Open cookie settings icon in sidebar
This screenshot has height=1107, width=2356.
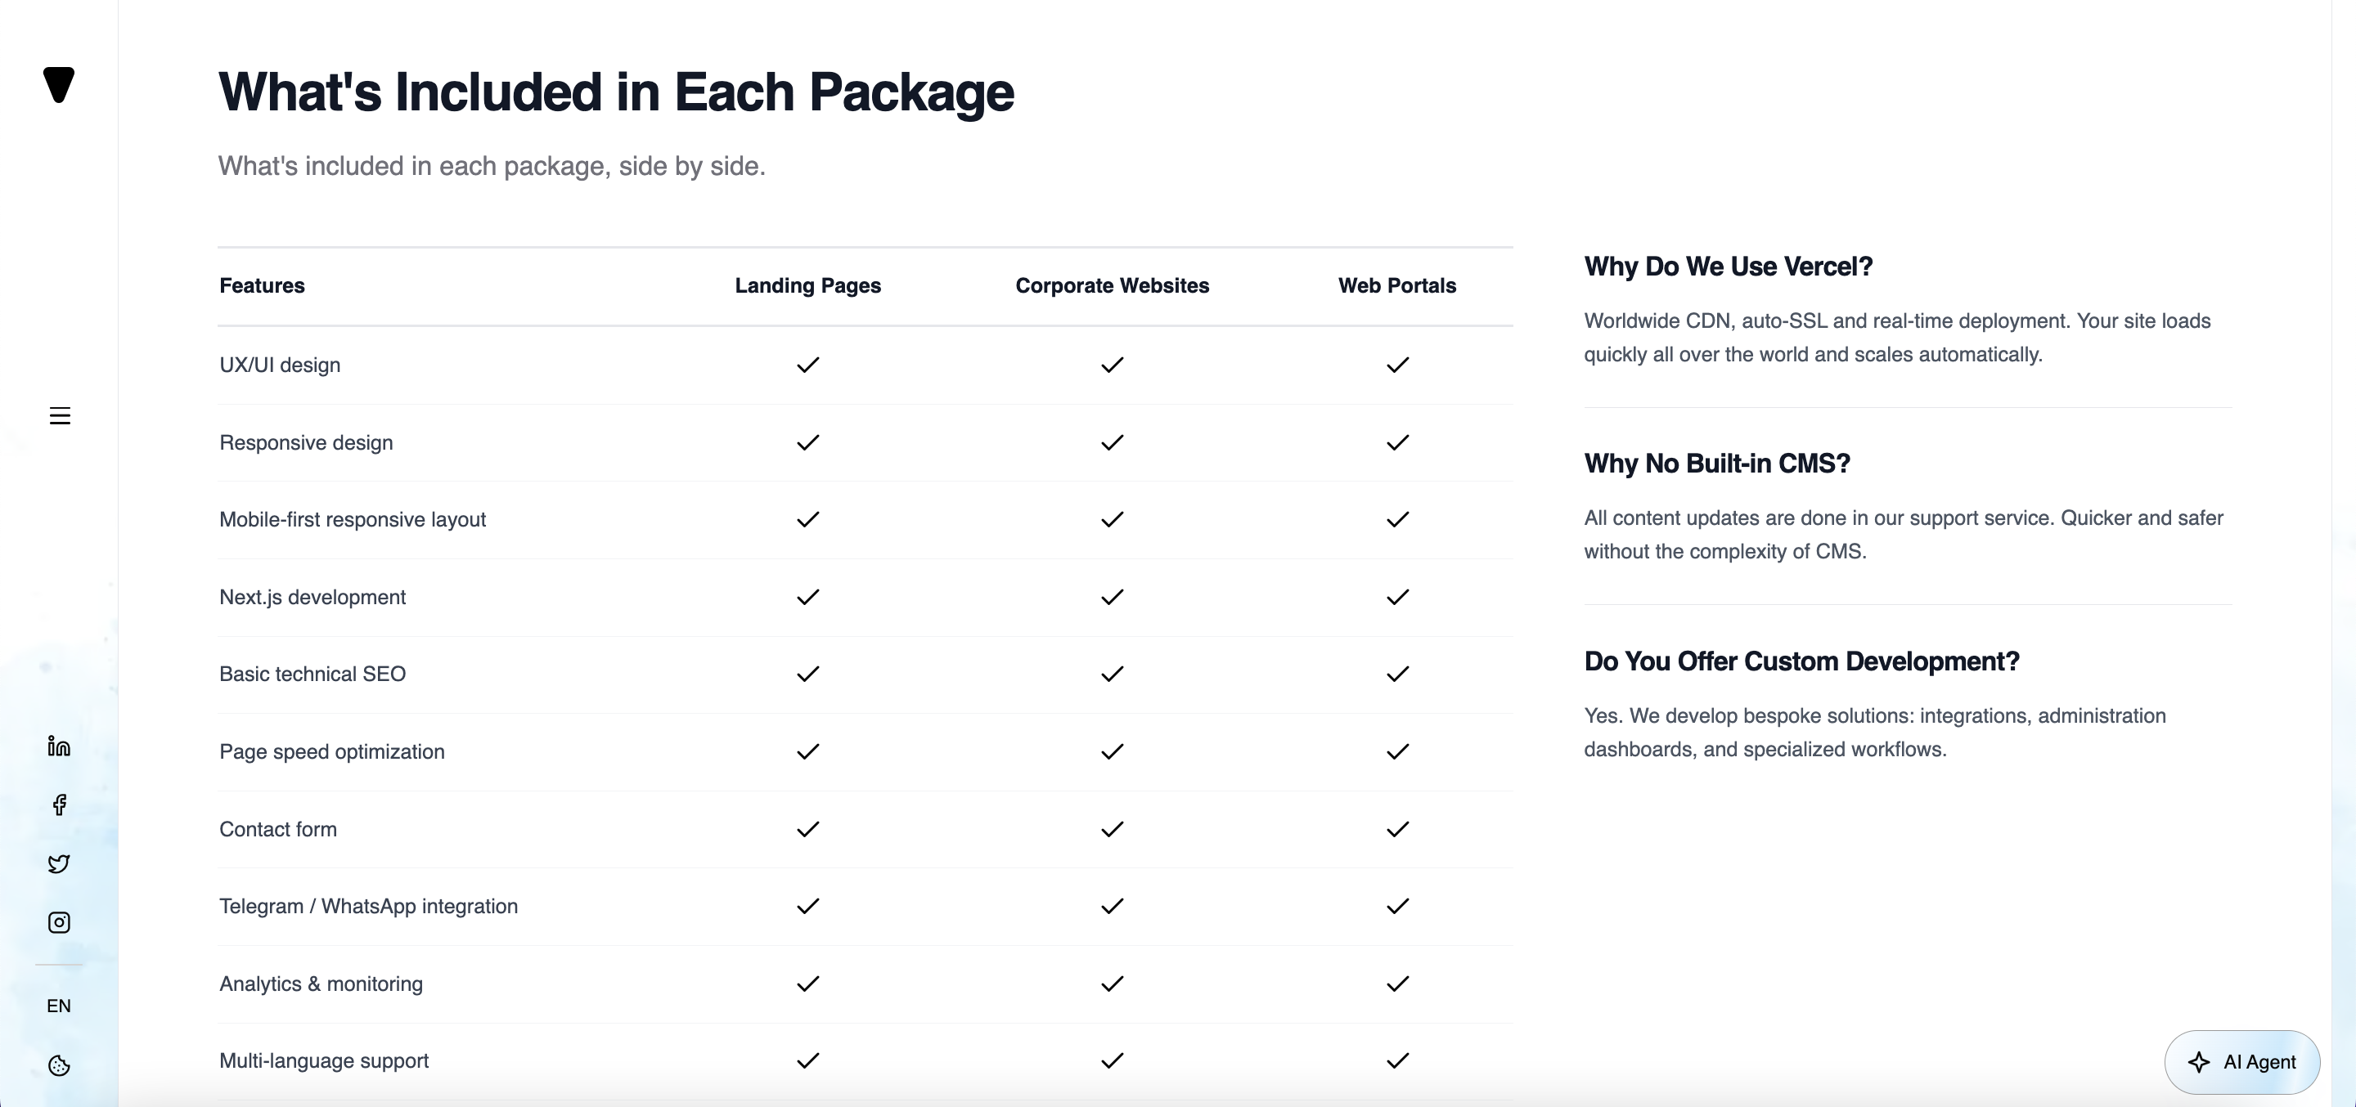pyautogui.click(x=60, y=1066)
